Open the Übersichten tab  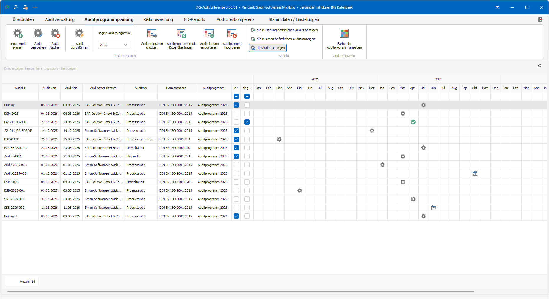23,19
